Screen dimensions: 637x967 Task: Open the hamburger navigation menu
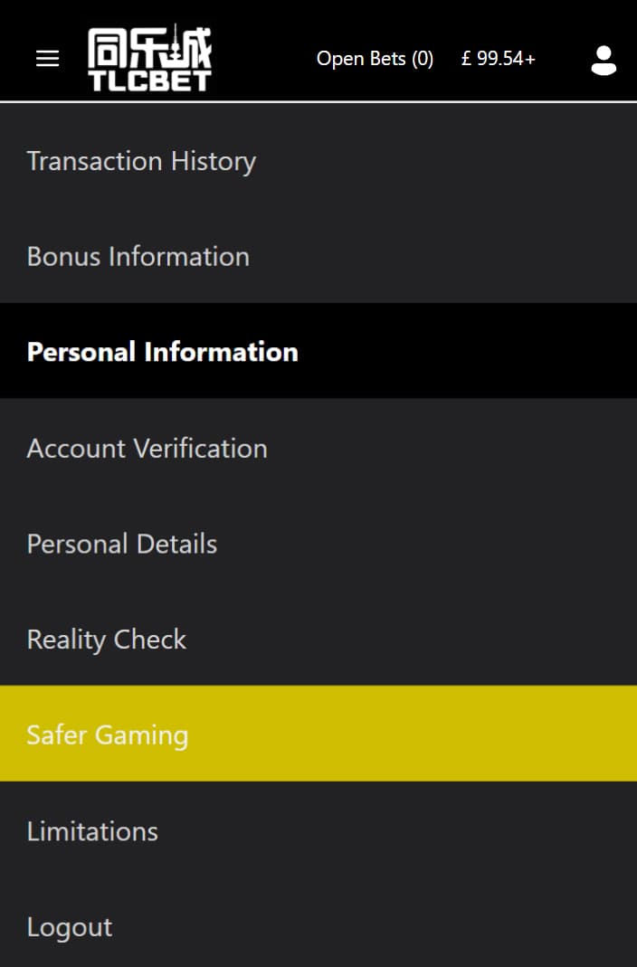pos(47,59)
